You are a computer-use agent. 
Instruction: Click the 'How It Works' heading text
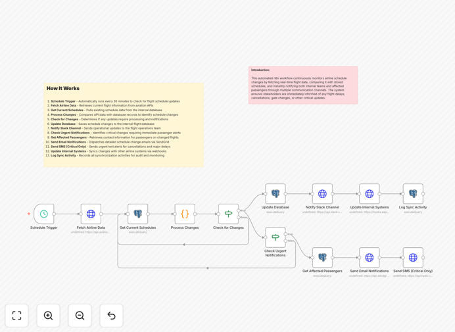click(63, 88)
